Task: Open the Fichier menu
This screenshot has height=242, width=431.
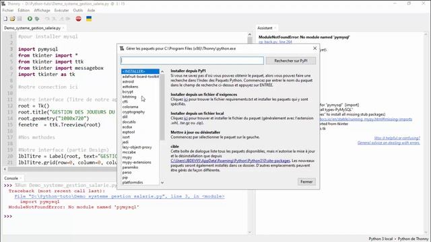Action: pyautogui.click(x=8, y=11)
